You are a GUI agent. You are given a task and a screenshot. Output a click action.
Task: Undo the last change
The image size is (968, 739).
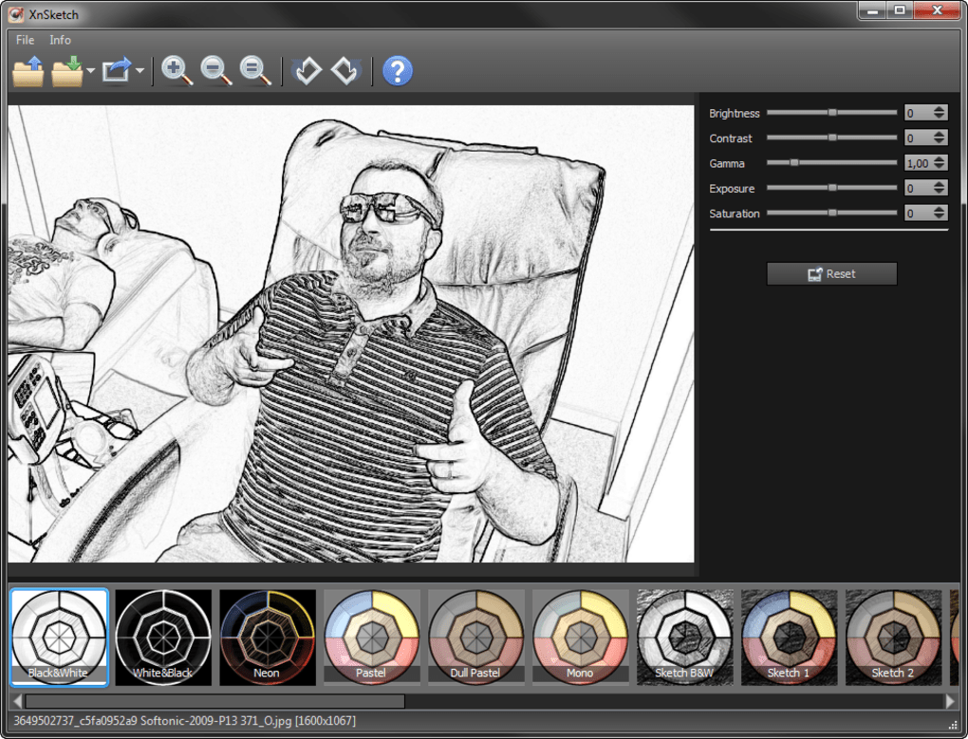point(307,70)
